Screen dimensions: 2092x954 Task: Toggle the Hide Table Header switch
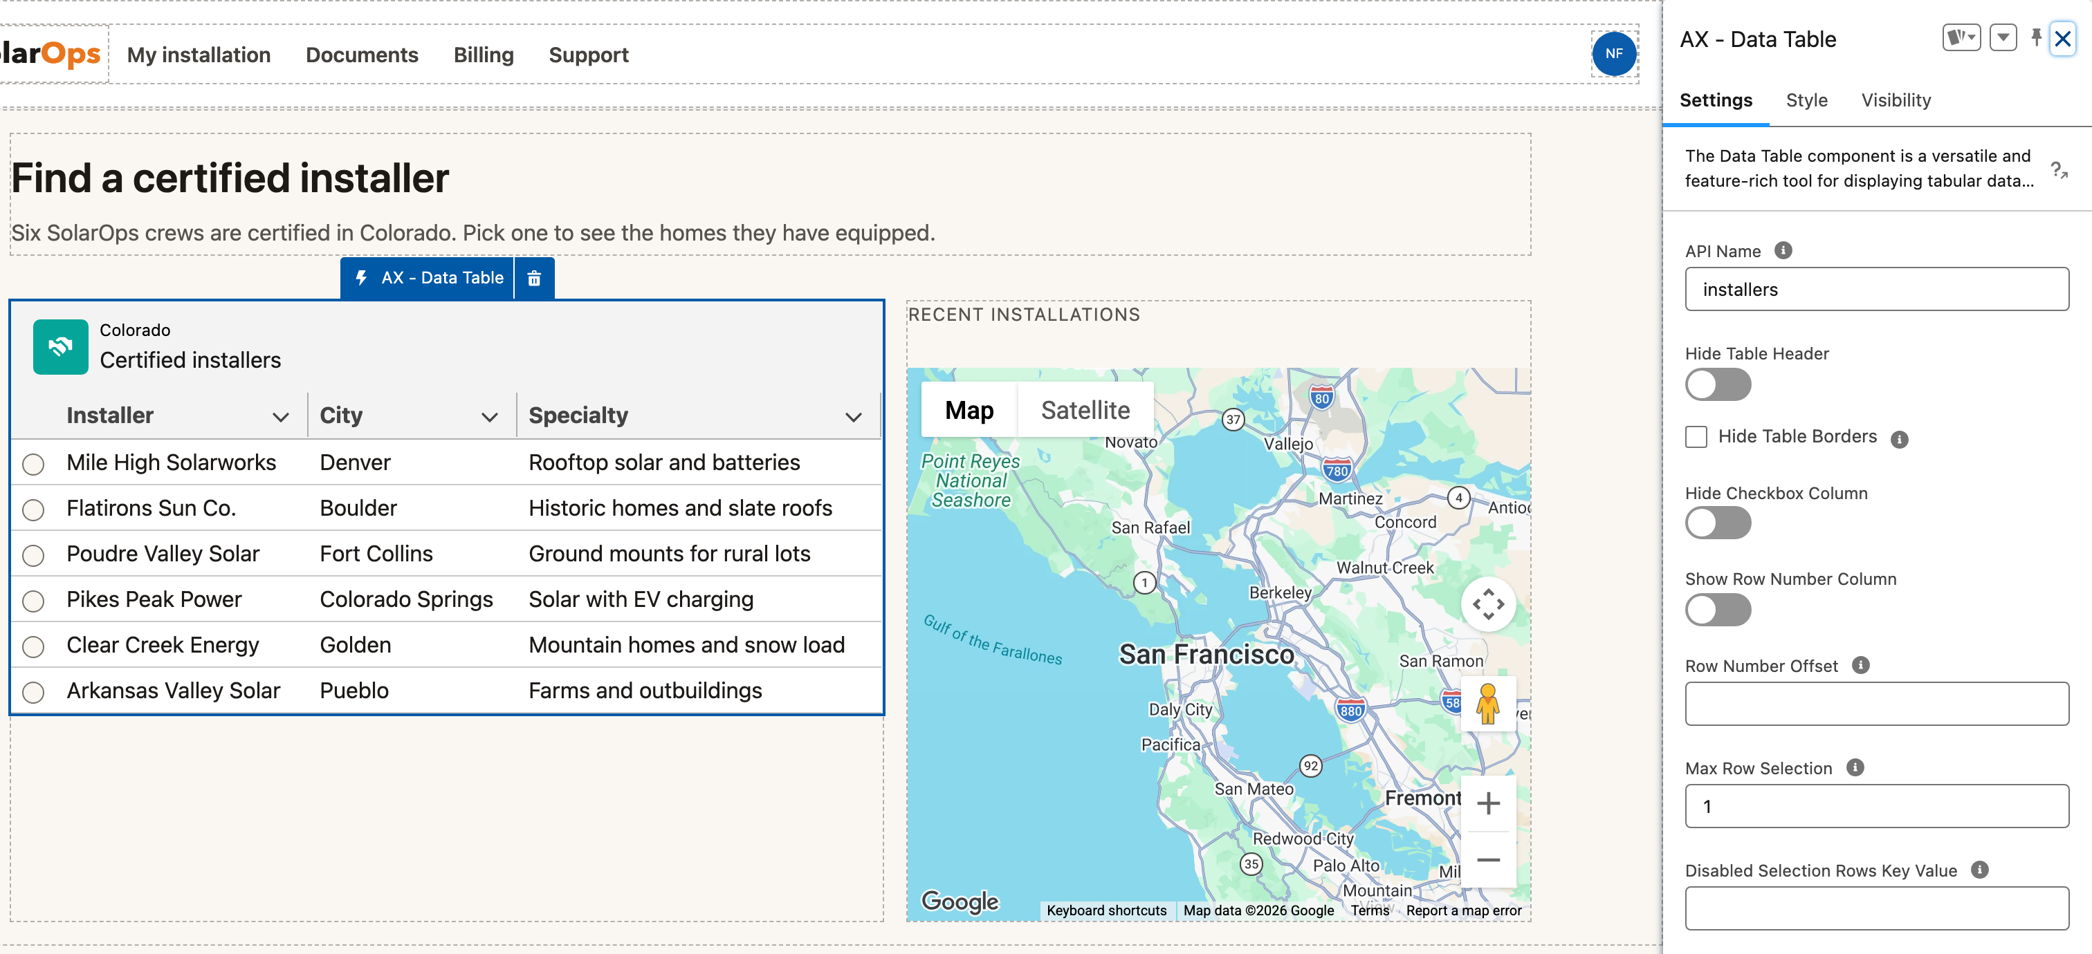[x=1718, y=384]
